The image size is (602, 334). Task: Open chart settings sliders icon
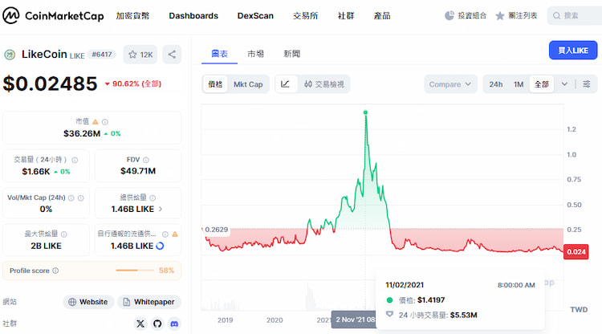coord(586,84)
